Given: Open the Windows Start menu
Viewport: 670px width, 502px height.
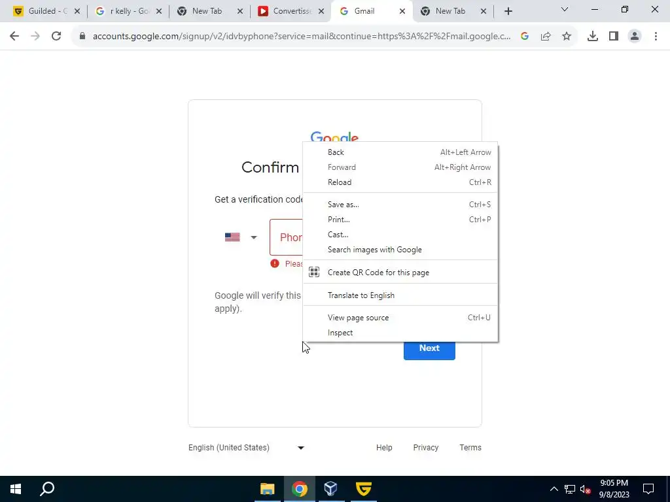Looking at the screenshot, I should point(16,489).
